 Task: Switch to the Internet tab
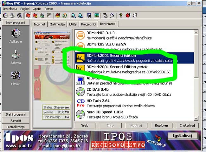[39, 24]
